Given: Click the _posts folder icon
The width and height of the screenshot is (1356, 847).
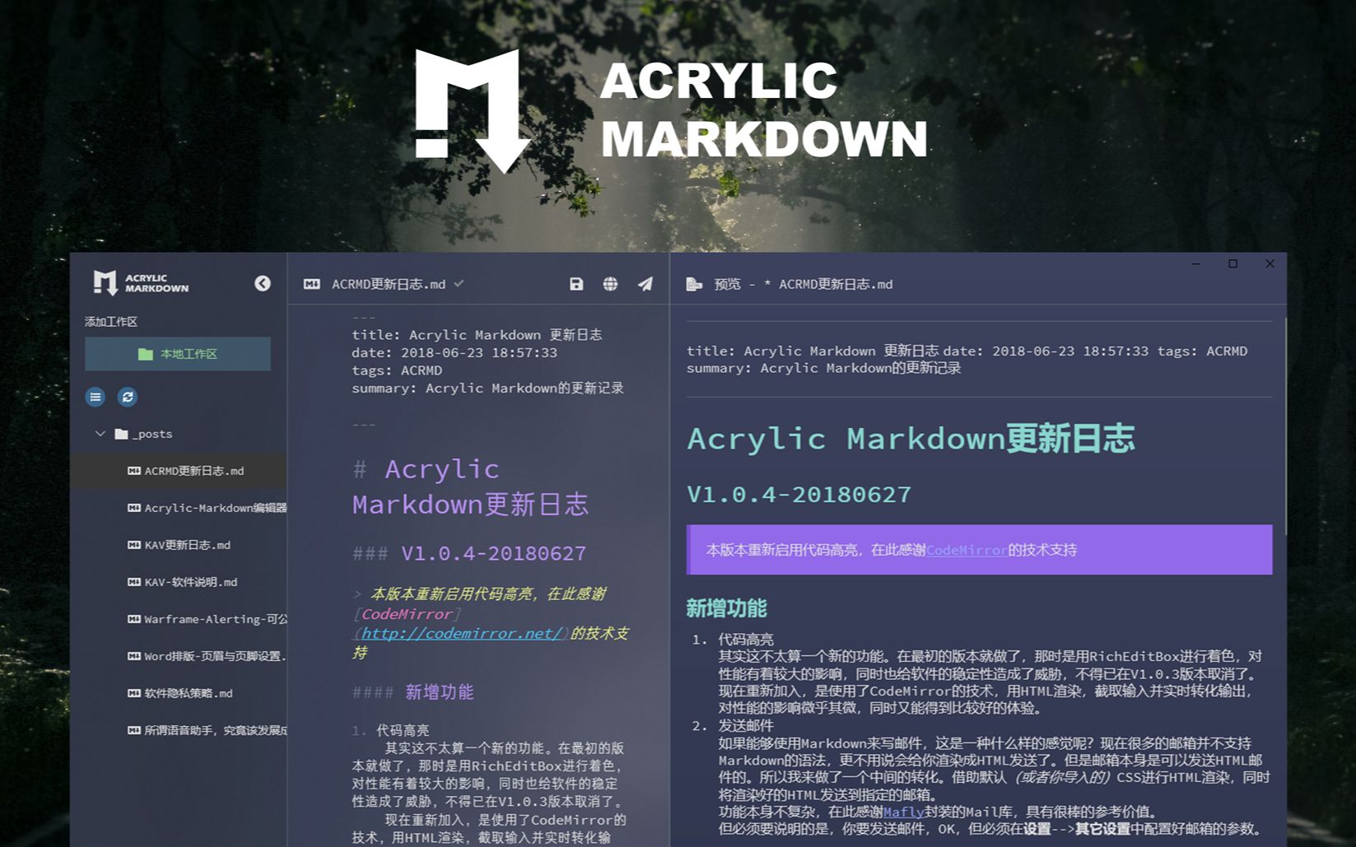Looking at the screenshot, I should (x=121, y=434).
